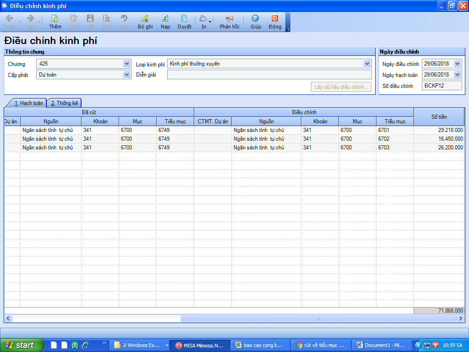Screen dimensions: 469x352
Task: Open the dropdown arrow next to In
Action: (210, 22)
